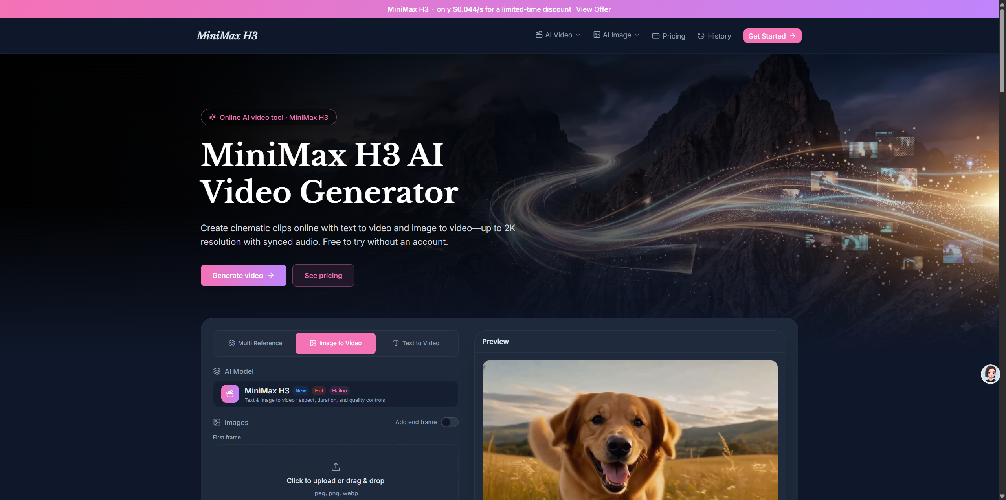
Task: Click the AI Image picture icon in navbar
Action: click(x=597, y=35)
